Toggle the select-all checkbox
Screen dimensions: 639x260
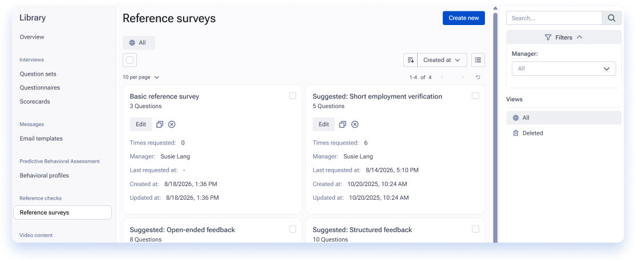(130, 60)
